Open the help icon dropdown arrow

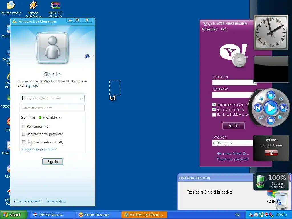point(92,56)
